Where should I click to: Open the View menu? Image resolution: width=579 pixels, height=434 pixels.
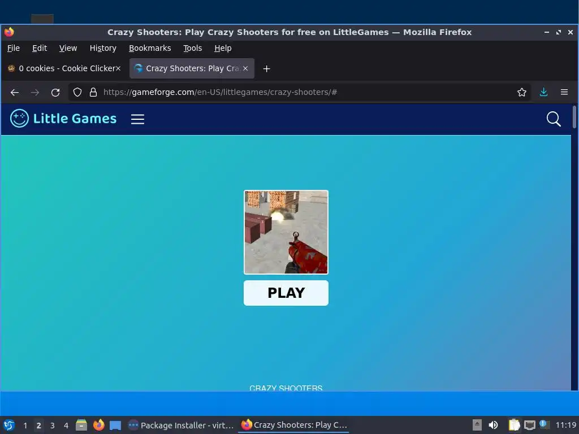click(68, 49)
